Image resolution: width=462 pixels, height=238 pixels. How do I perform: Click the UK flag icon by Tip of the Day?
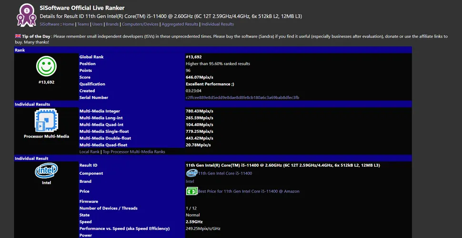[x=18, y=36]
